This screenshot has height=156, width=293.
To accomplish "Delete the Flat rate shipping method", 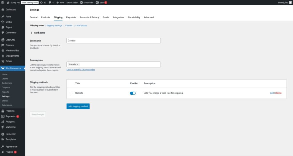I will pyautogui.click(x=278, y=93).
